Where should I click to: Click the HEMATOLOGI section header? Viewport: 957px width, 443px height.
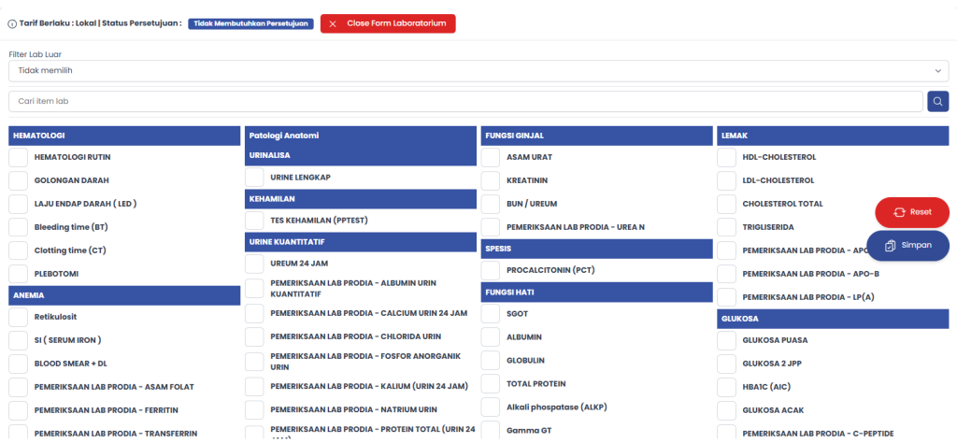coord(124,136)
